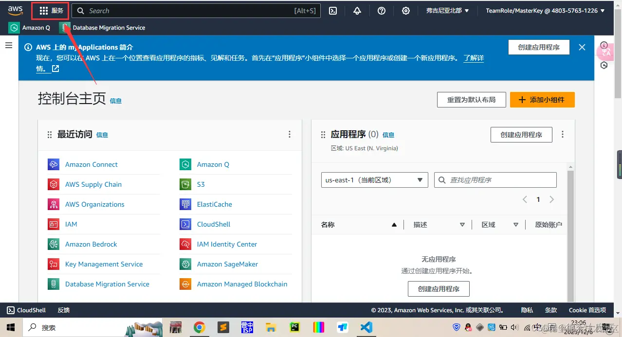Expand the 弗吉尼亚北部 region dropdown
The width and height of the screenshot is (622, 337).
coord(447,11)
